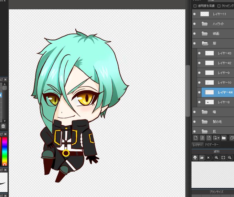Hide the 瞳 folder
The image size is (234, 197).
coord(194,112)
